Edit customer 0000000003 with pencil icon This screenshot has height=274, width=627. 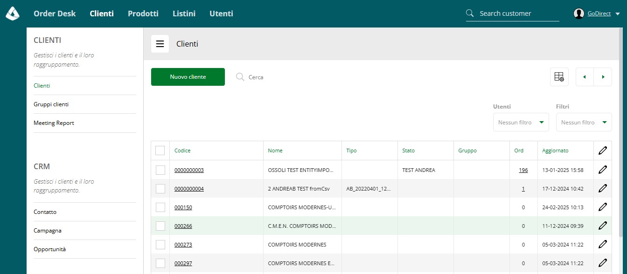click(x=602, y=170)
